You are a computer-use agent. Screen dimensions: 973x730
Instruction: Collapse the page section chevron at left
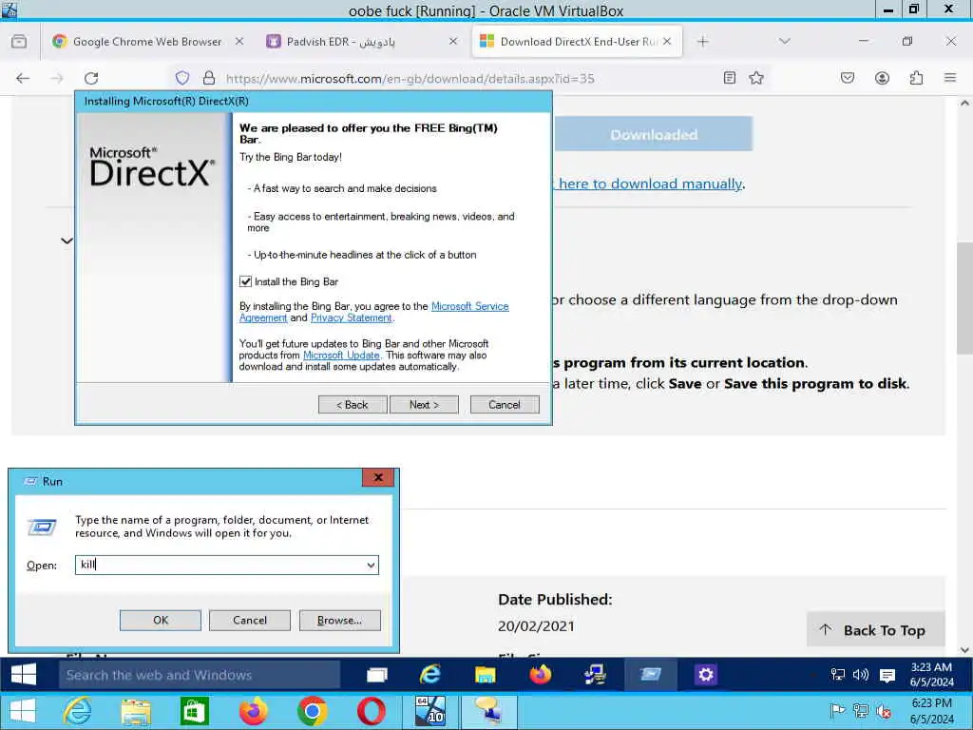67,240
